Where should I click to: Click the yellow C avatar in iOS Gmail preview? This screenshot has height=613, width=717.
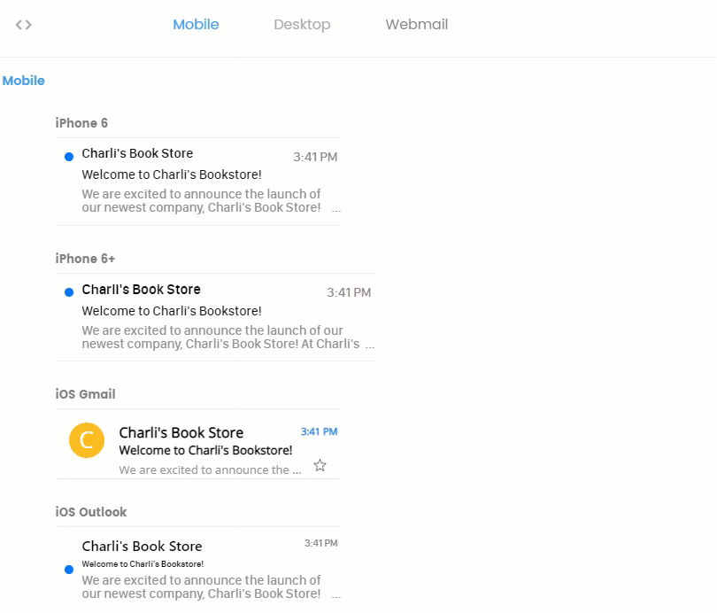(x=87, y=440)
